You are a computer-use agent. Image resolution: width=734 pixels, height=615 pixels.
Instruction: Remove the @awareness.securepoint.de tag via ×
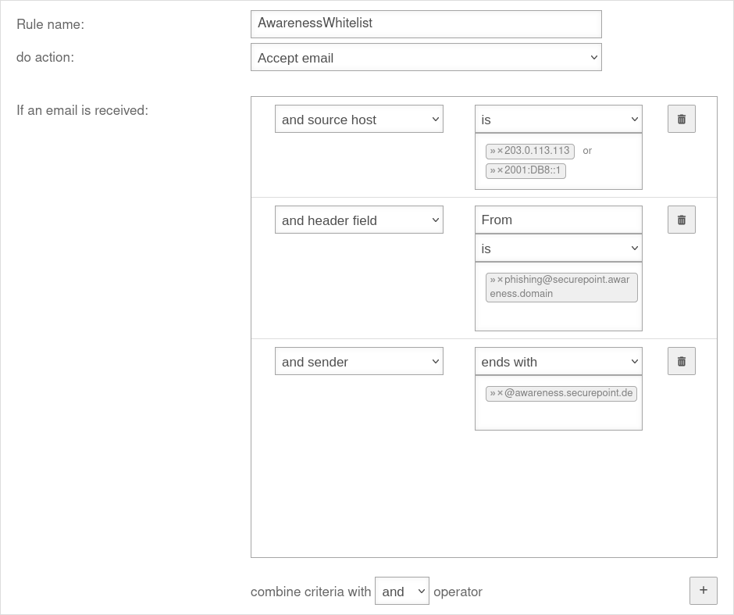coord(500,393)
